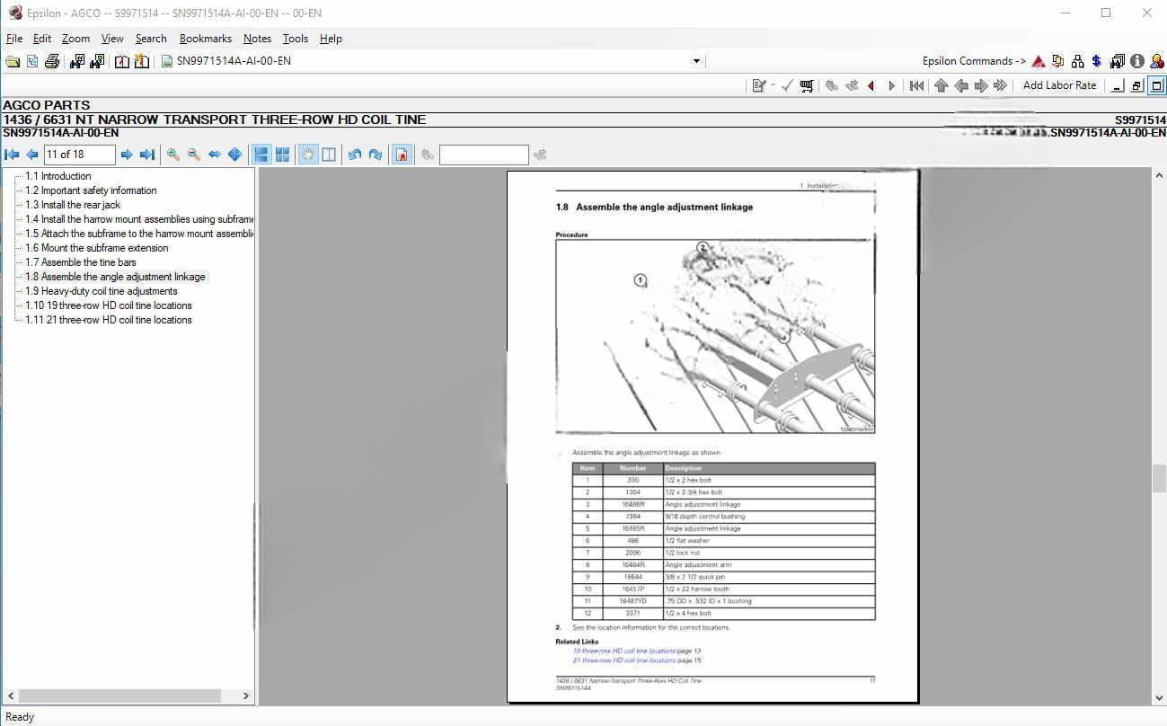This screenshot has width=1167, height=726.
Task: Click the print icon in toolbar
Action: [52, 61]
